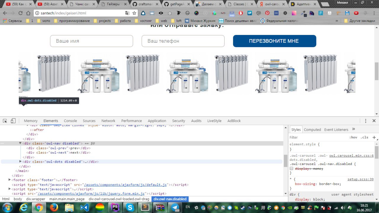The height and width of the screenshot is (213, 379).
Task: Open the Computed styles tab
Action: coord(312,130)
